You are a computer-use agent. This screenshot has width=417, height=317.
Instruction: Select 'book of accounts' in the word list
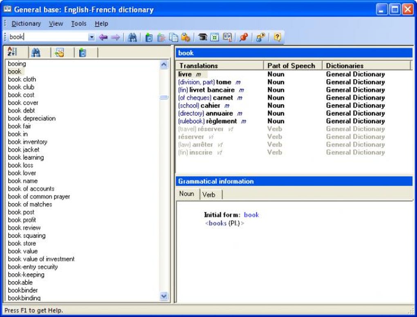coord(31,189)
